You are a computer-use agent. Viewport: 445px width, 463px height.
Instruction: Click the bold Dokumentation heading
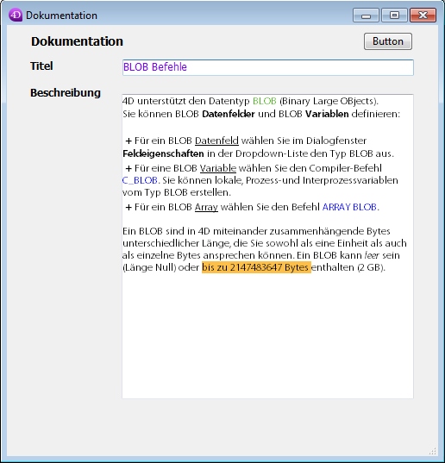click(77, 41)
